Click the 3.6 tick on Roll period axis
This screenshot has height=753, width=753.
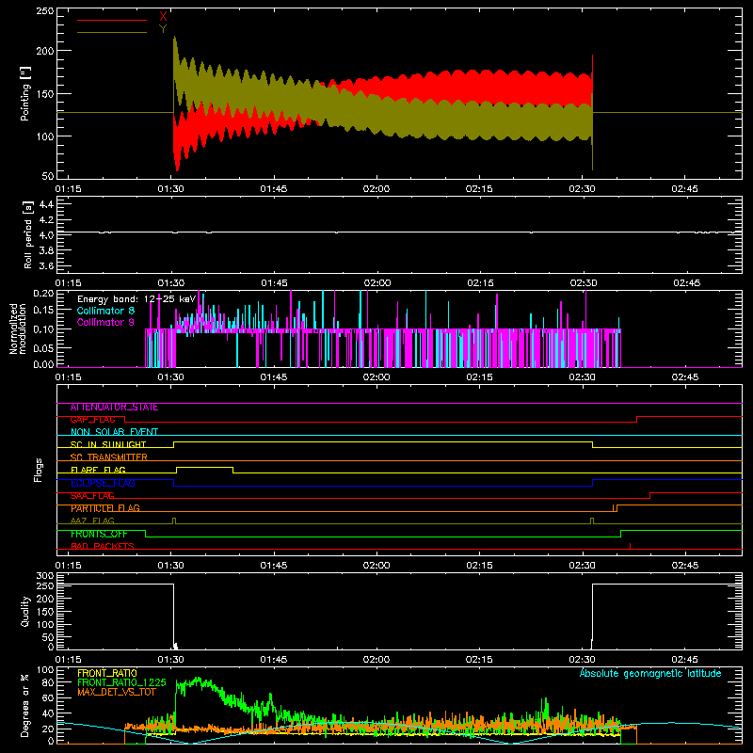(46, 265)
